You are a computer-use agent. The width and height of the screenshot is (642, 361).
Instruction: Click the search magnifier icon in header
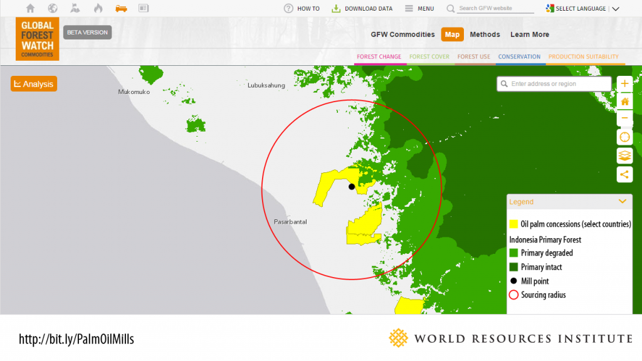450,8
